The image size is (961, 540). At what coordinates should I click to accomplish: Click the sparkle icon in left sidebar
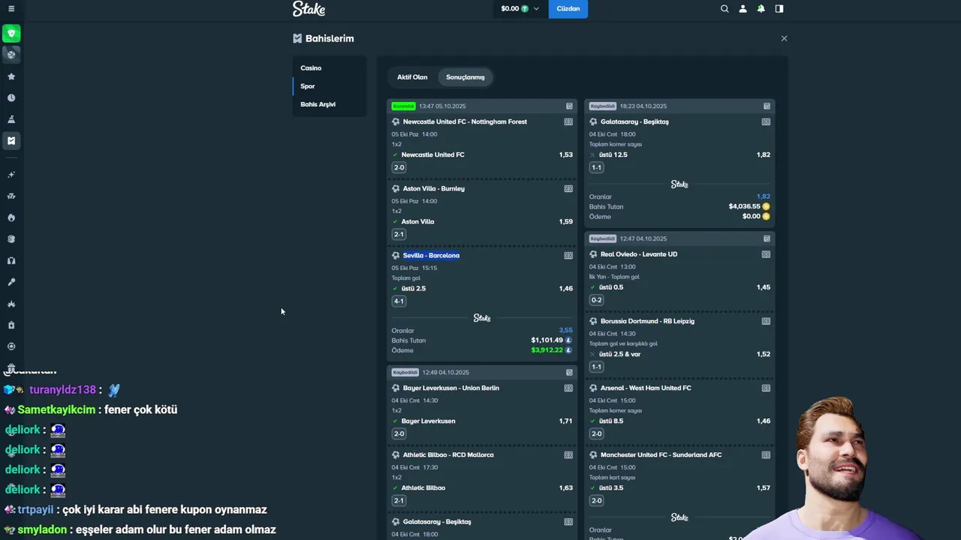coord(11,175)
